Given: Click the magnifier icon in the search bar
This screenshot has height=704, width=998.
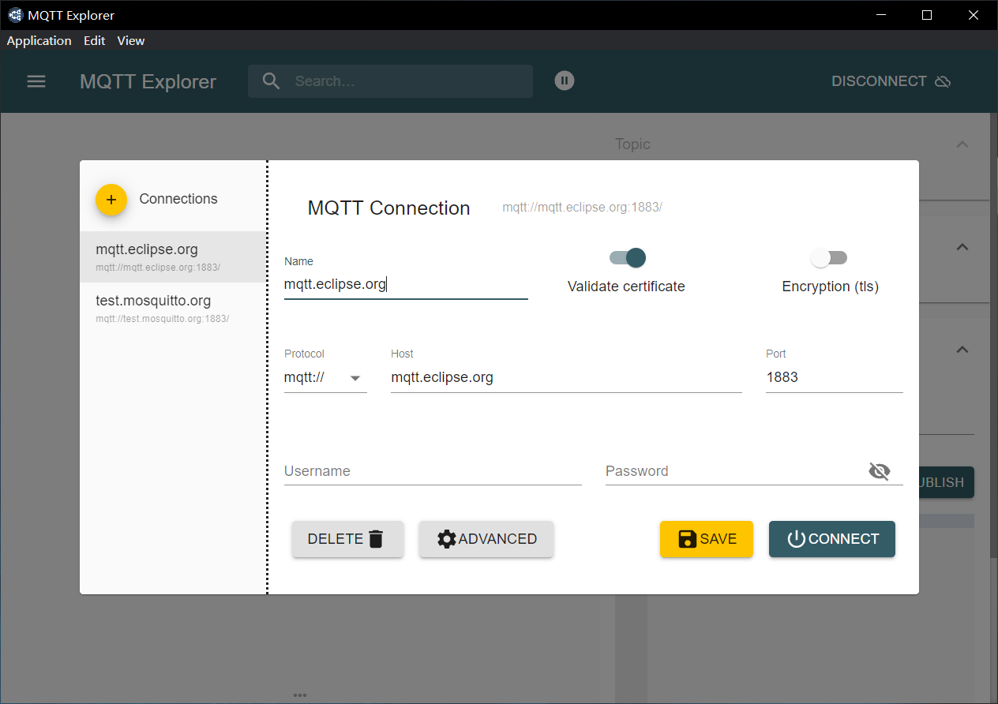Looking at the screenshot, I should click(x=271, y=81).
